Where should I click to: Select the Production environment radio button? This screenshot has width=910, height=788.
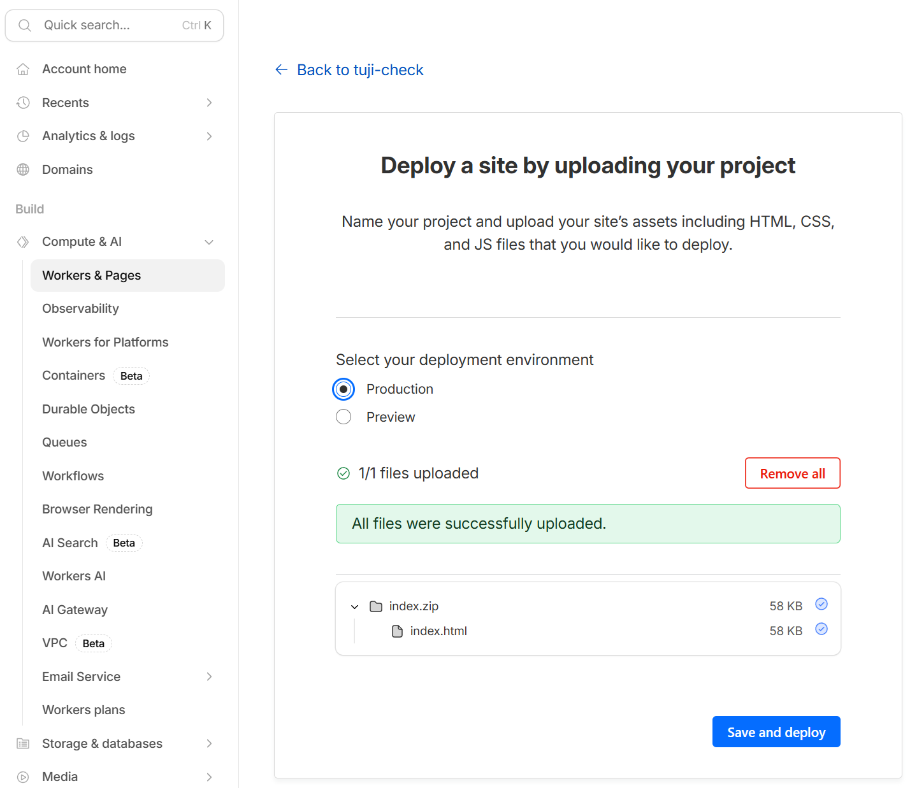(x=343, y=389)
